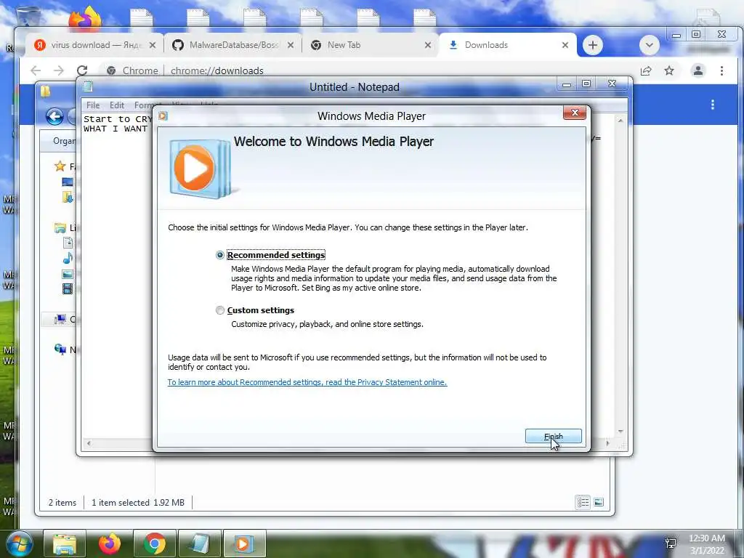Switch Explorer to details view icon
Screen dimensions: 744x558
click(x=583, y=502)
